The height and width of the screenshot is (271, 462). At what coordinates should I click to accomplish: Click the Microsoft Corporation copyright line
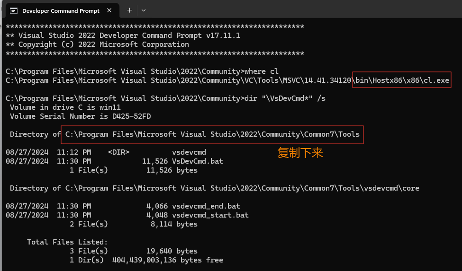click(97, 44)
